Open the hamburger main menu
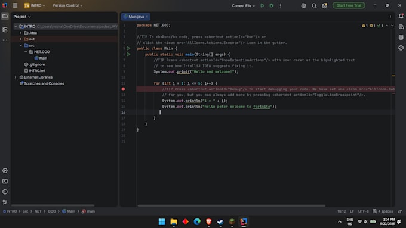406x228 pixels. 15,5
